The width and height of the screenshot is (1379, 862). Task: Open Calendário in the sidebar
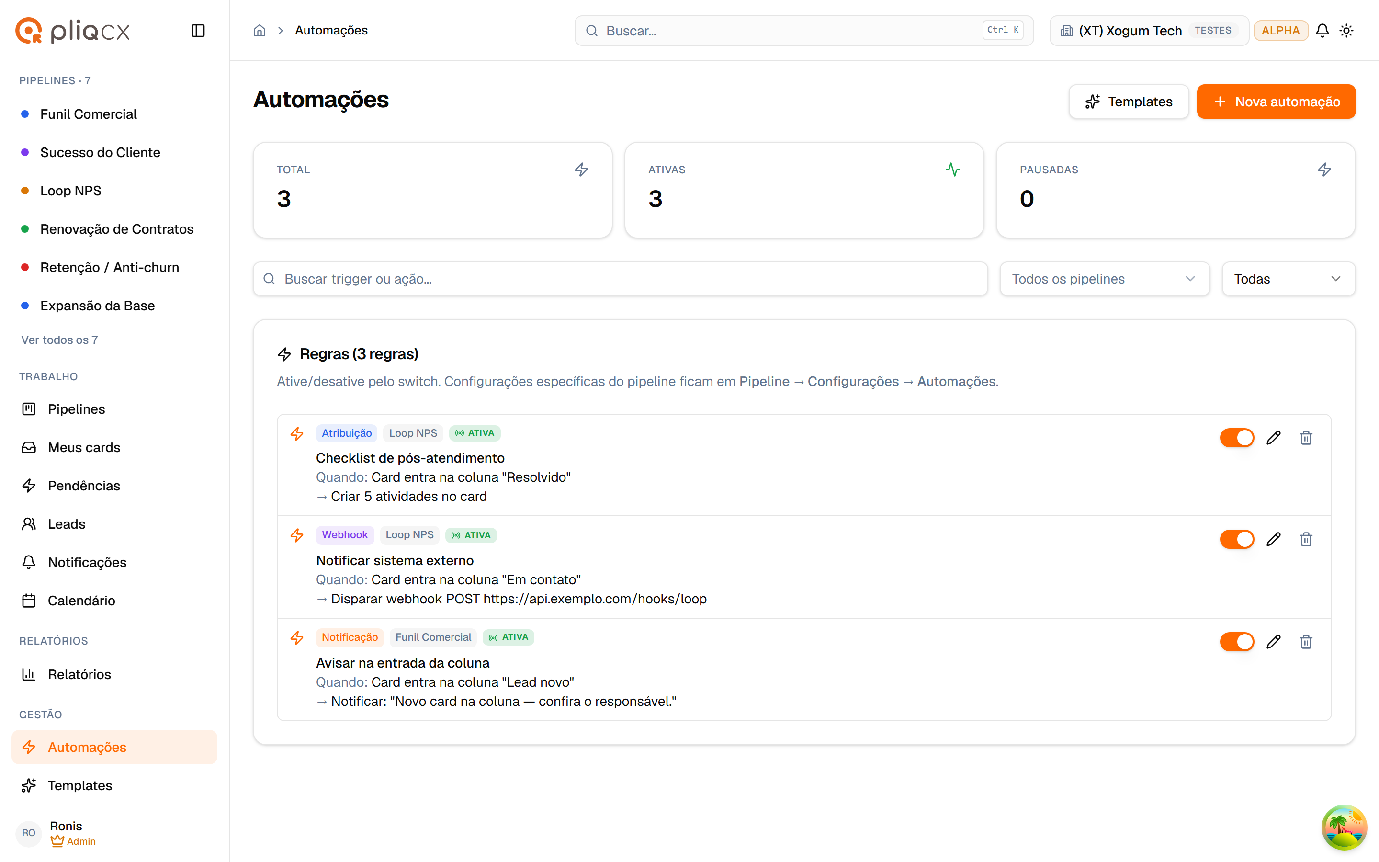(x=114, y=601)
